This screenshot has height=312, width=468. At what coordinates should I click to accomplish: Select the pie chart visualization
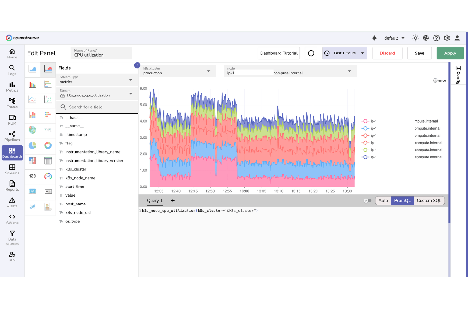[32, 145]
